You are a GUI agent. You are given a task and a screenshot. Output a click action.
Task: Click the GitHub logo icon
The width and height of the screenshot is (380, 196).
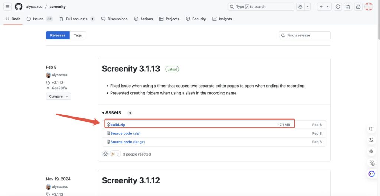coord(19,7)
